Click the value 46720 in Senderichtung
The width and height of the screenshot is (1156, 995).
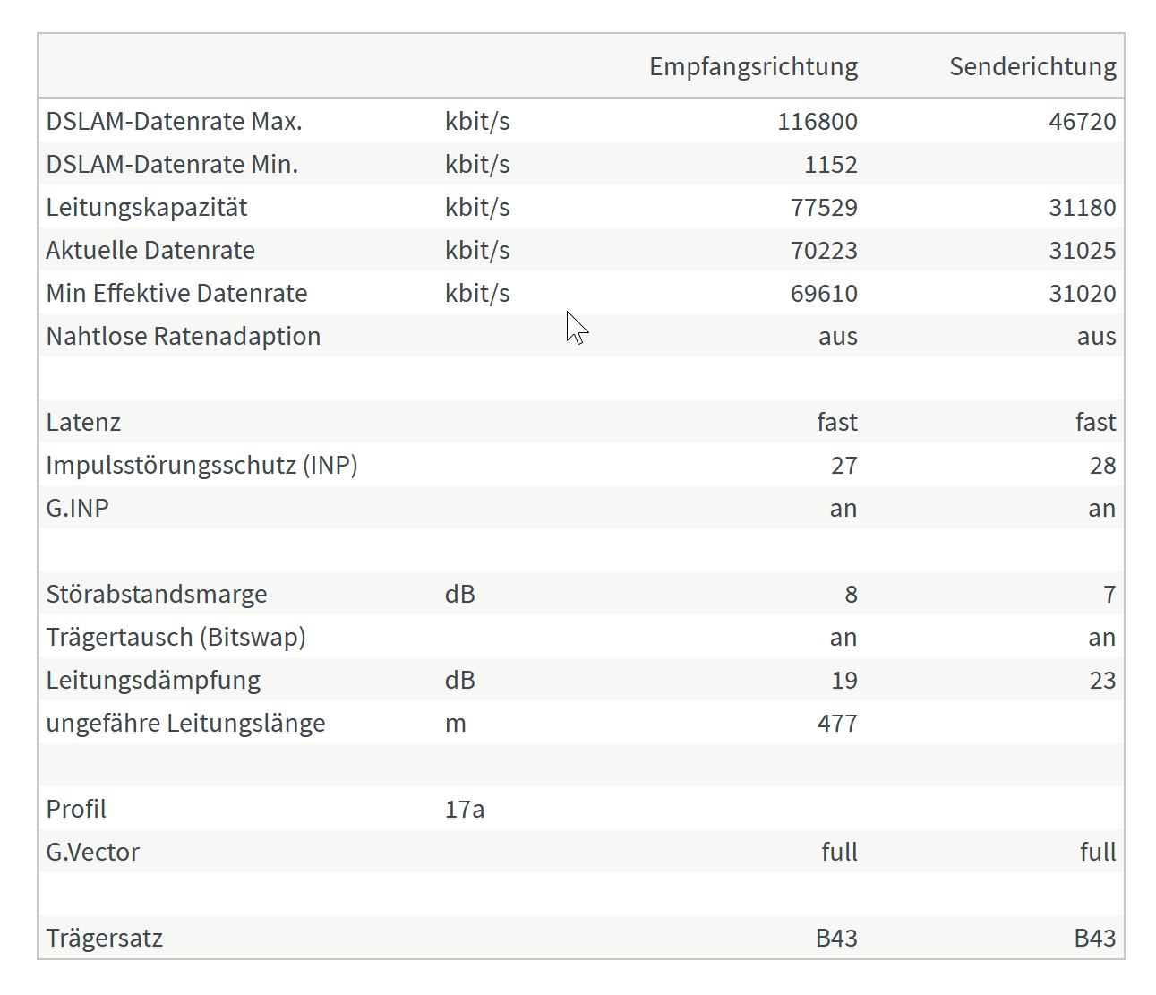[x=1082, y=121]
